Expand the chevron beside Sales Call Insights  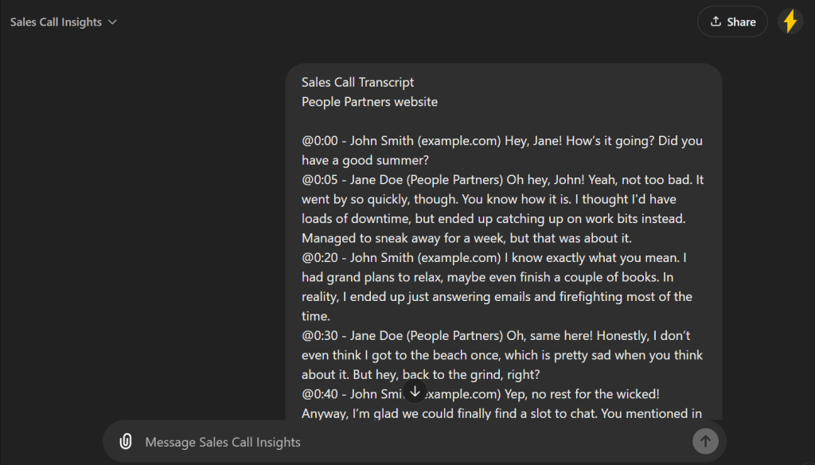(x=113, y=22)
